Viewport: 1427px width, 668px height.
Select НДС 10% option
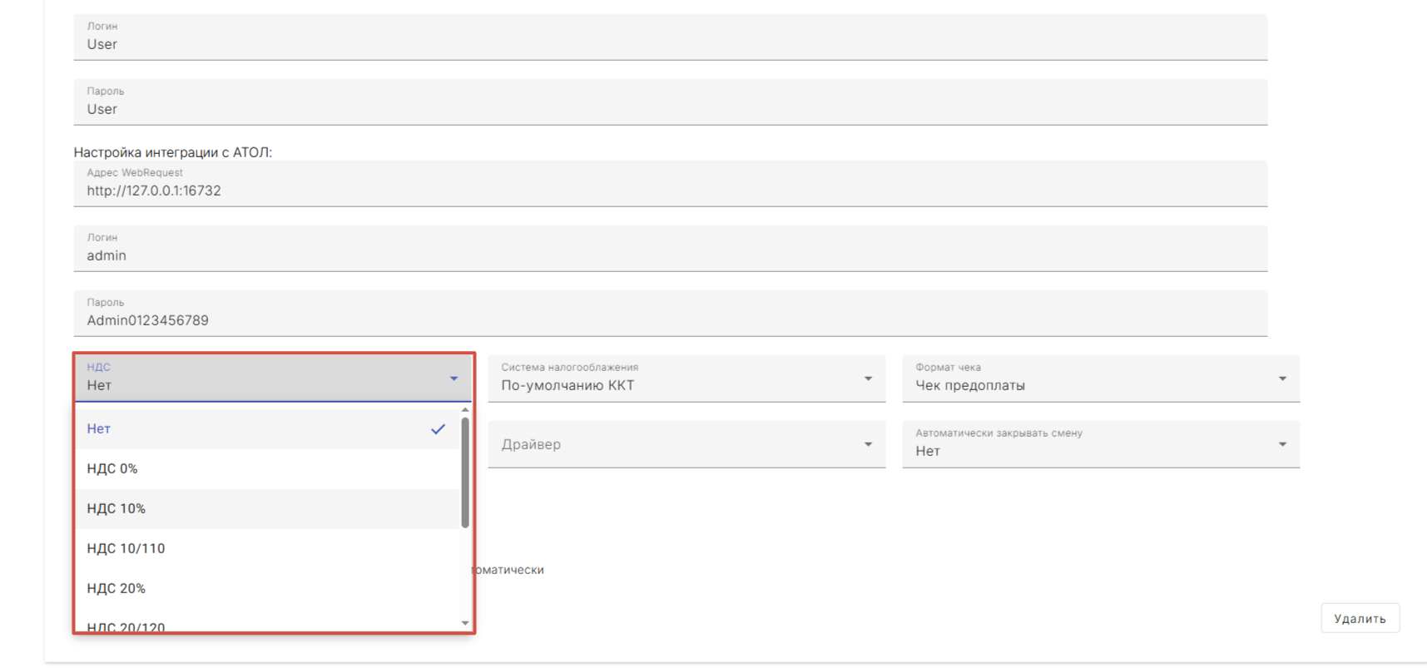click(x=266, y=509)
